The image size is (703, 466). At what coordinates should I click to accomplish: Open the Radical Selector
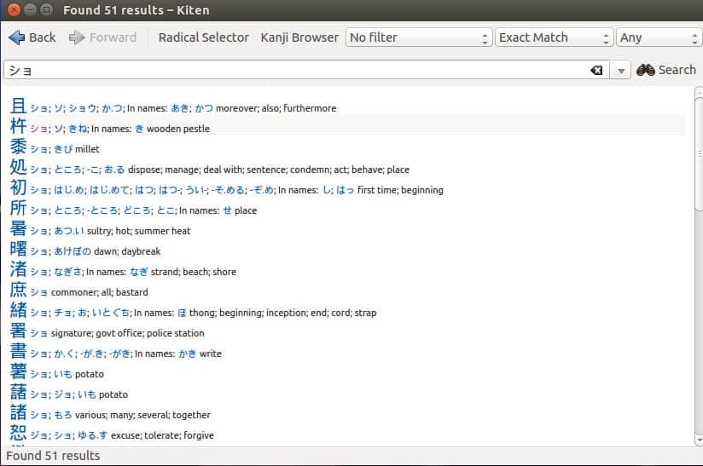click(204, 37)
